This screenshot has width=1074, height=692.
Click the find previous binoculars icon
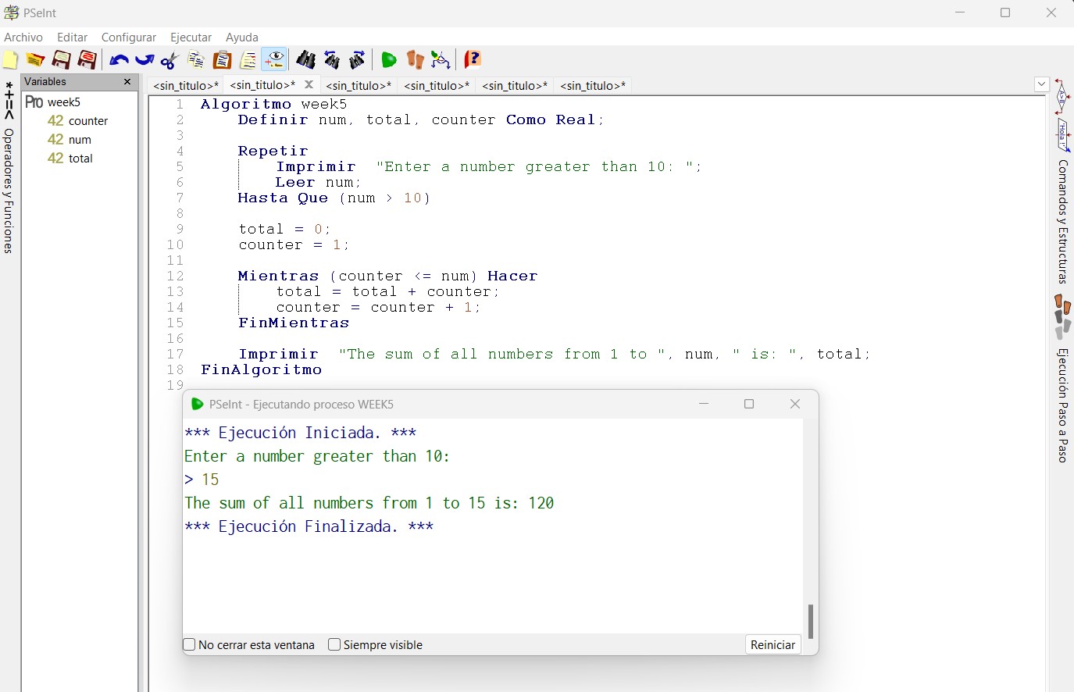tap(332, 60)
